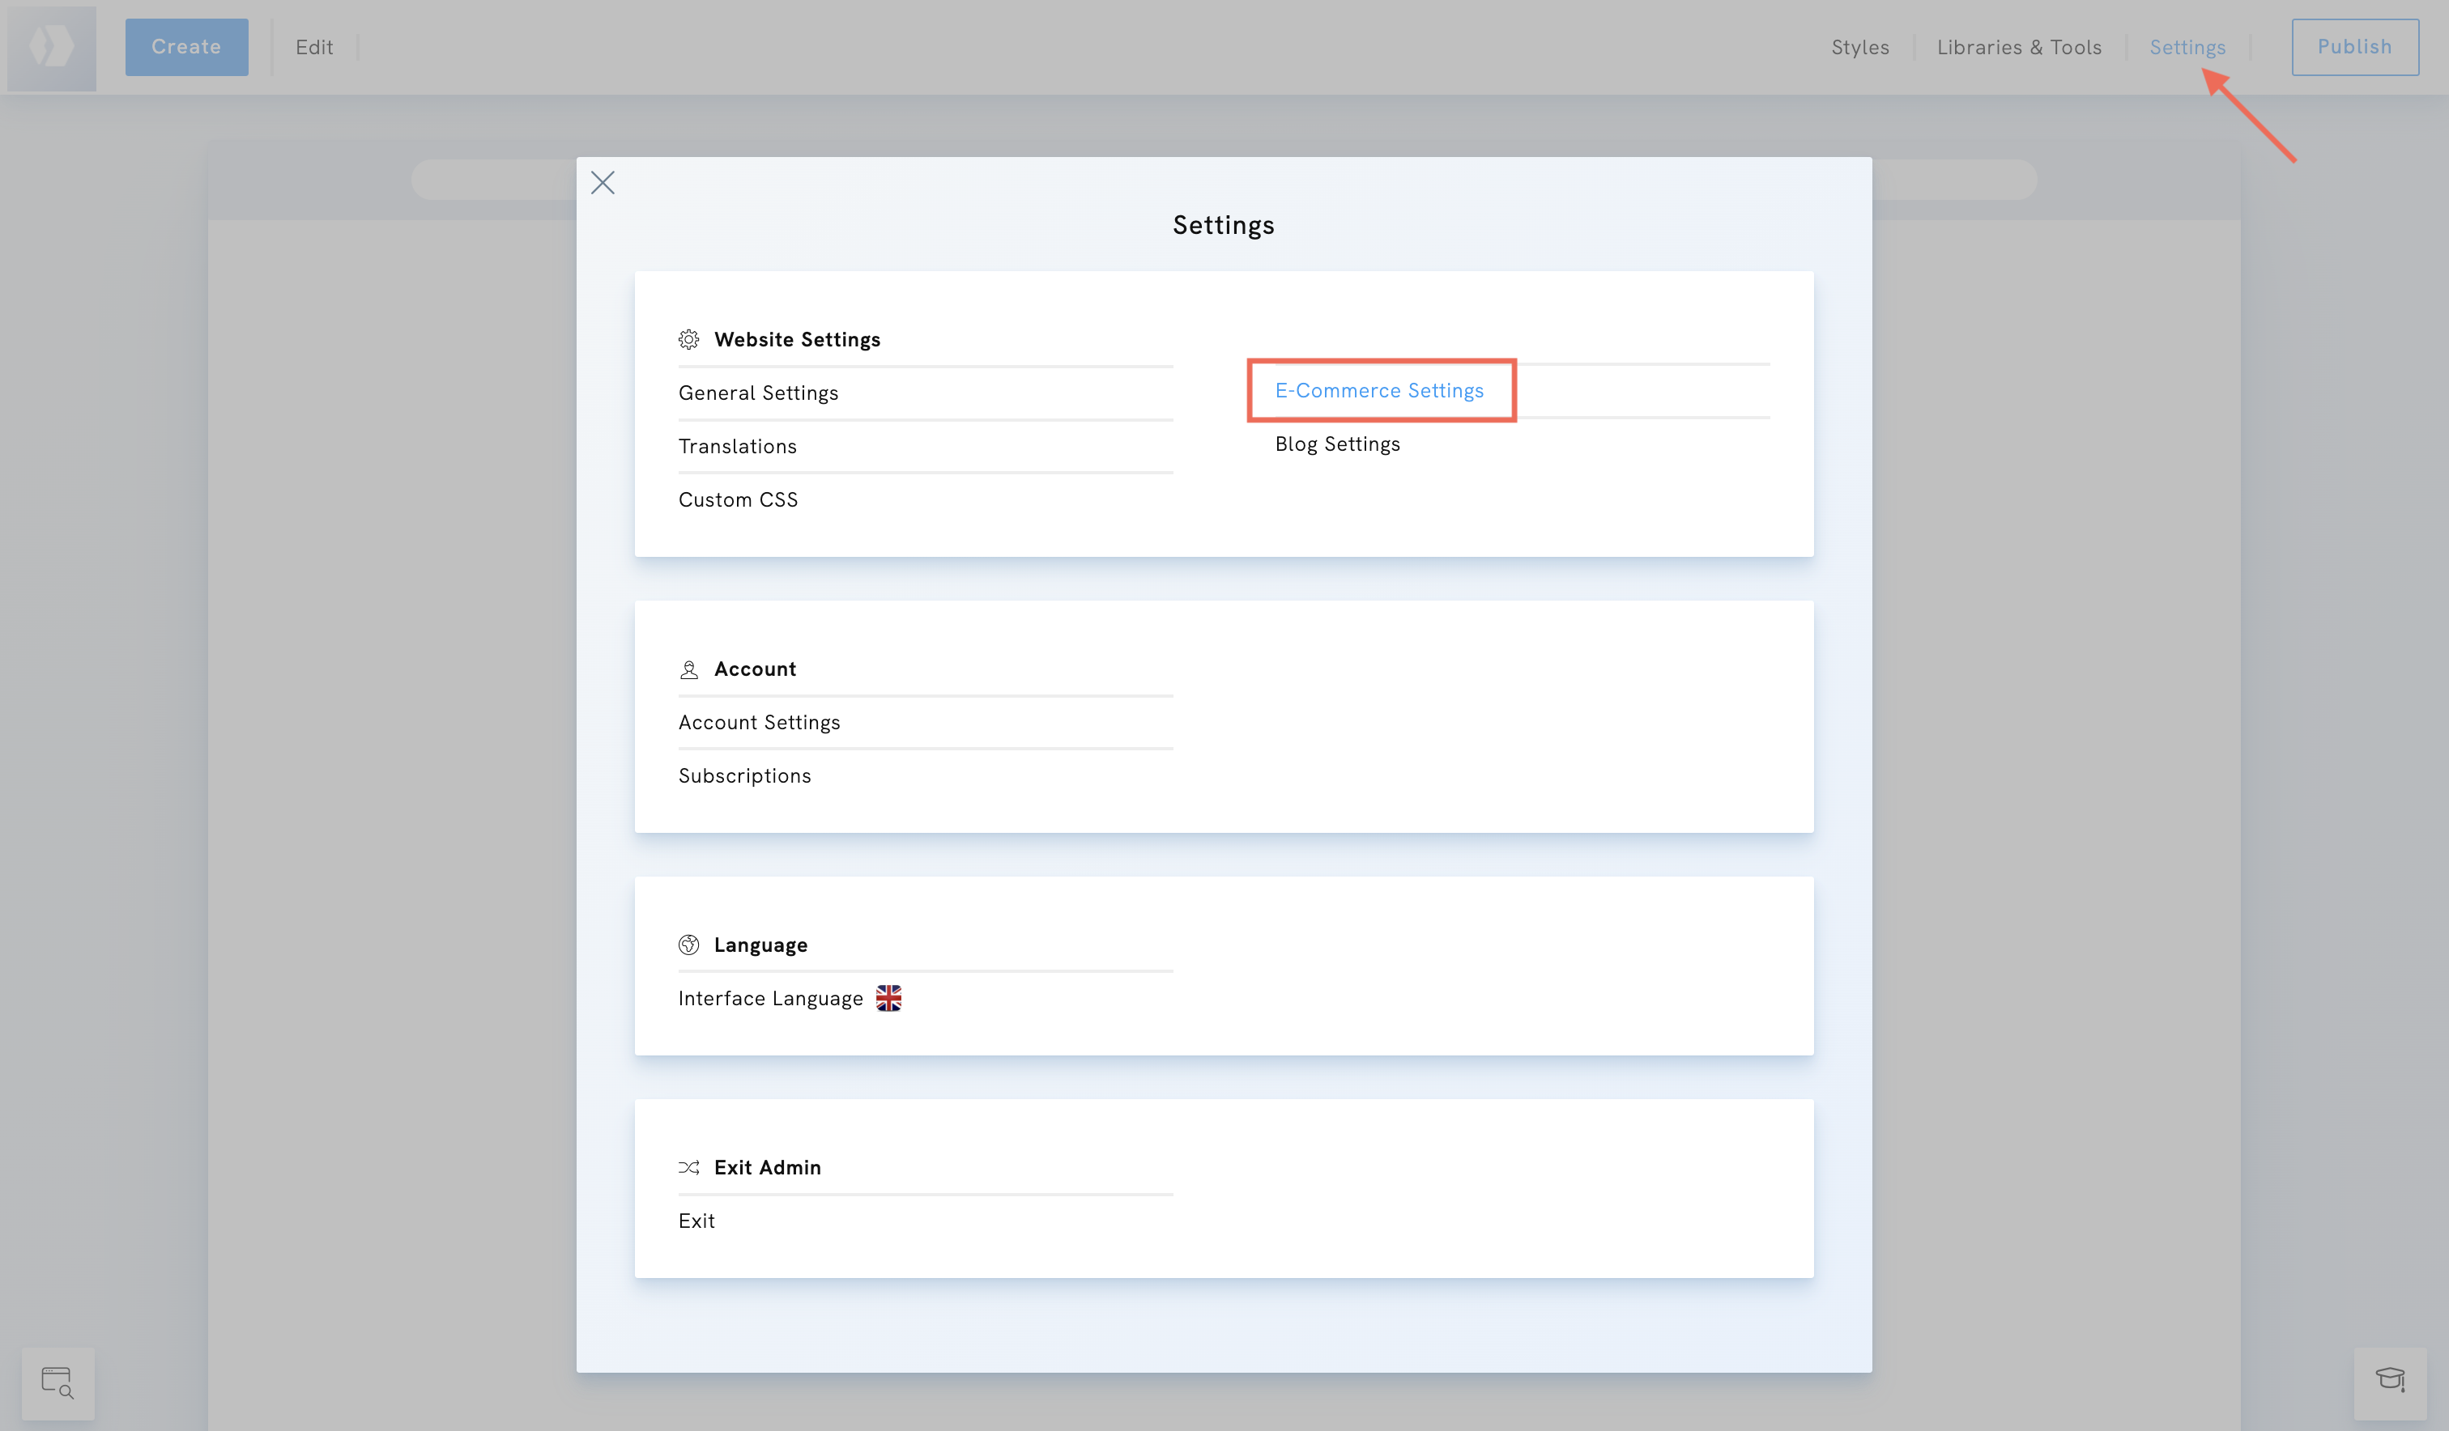
Task: Close the Settings dialog
Action: (603, 183)
